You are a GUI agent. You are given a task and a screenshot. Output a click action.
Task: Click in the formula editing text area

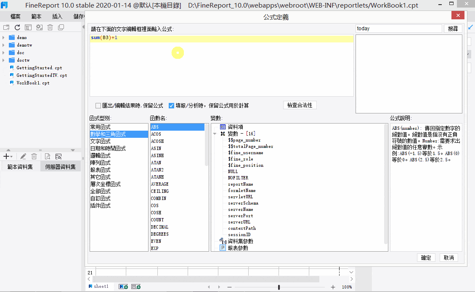coord(221,66)
